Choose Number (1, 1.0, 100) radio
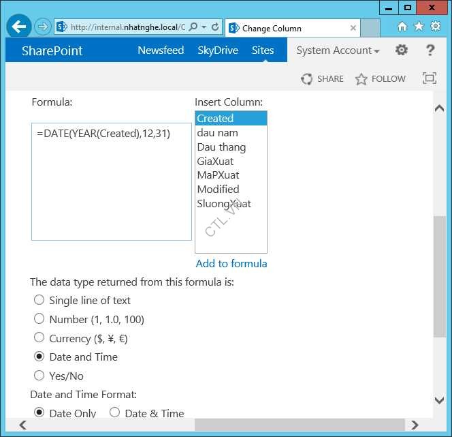Viewport: 452px width, 437px height. click(x=39, y=318)
